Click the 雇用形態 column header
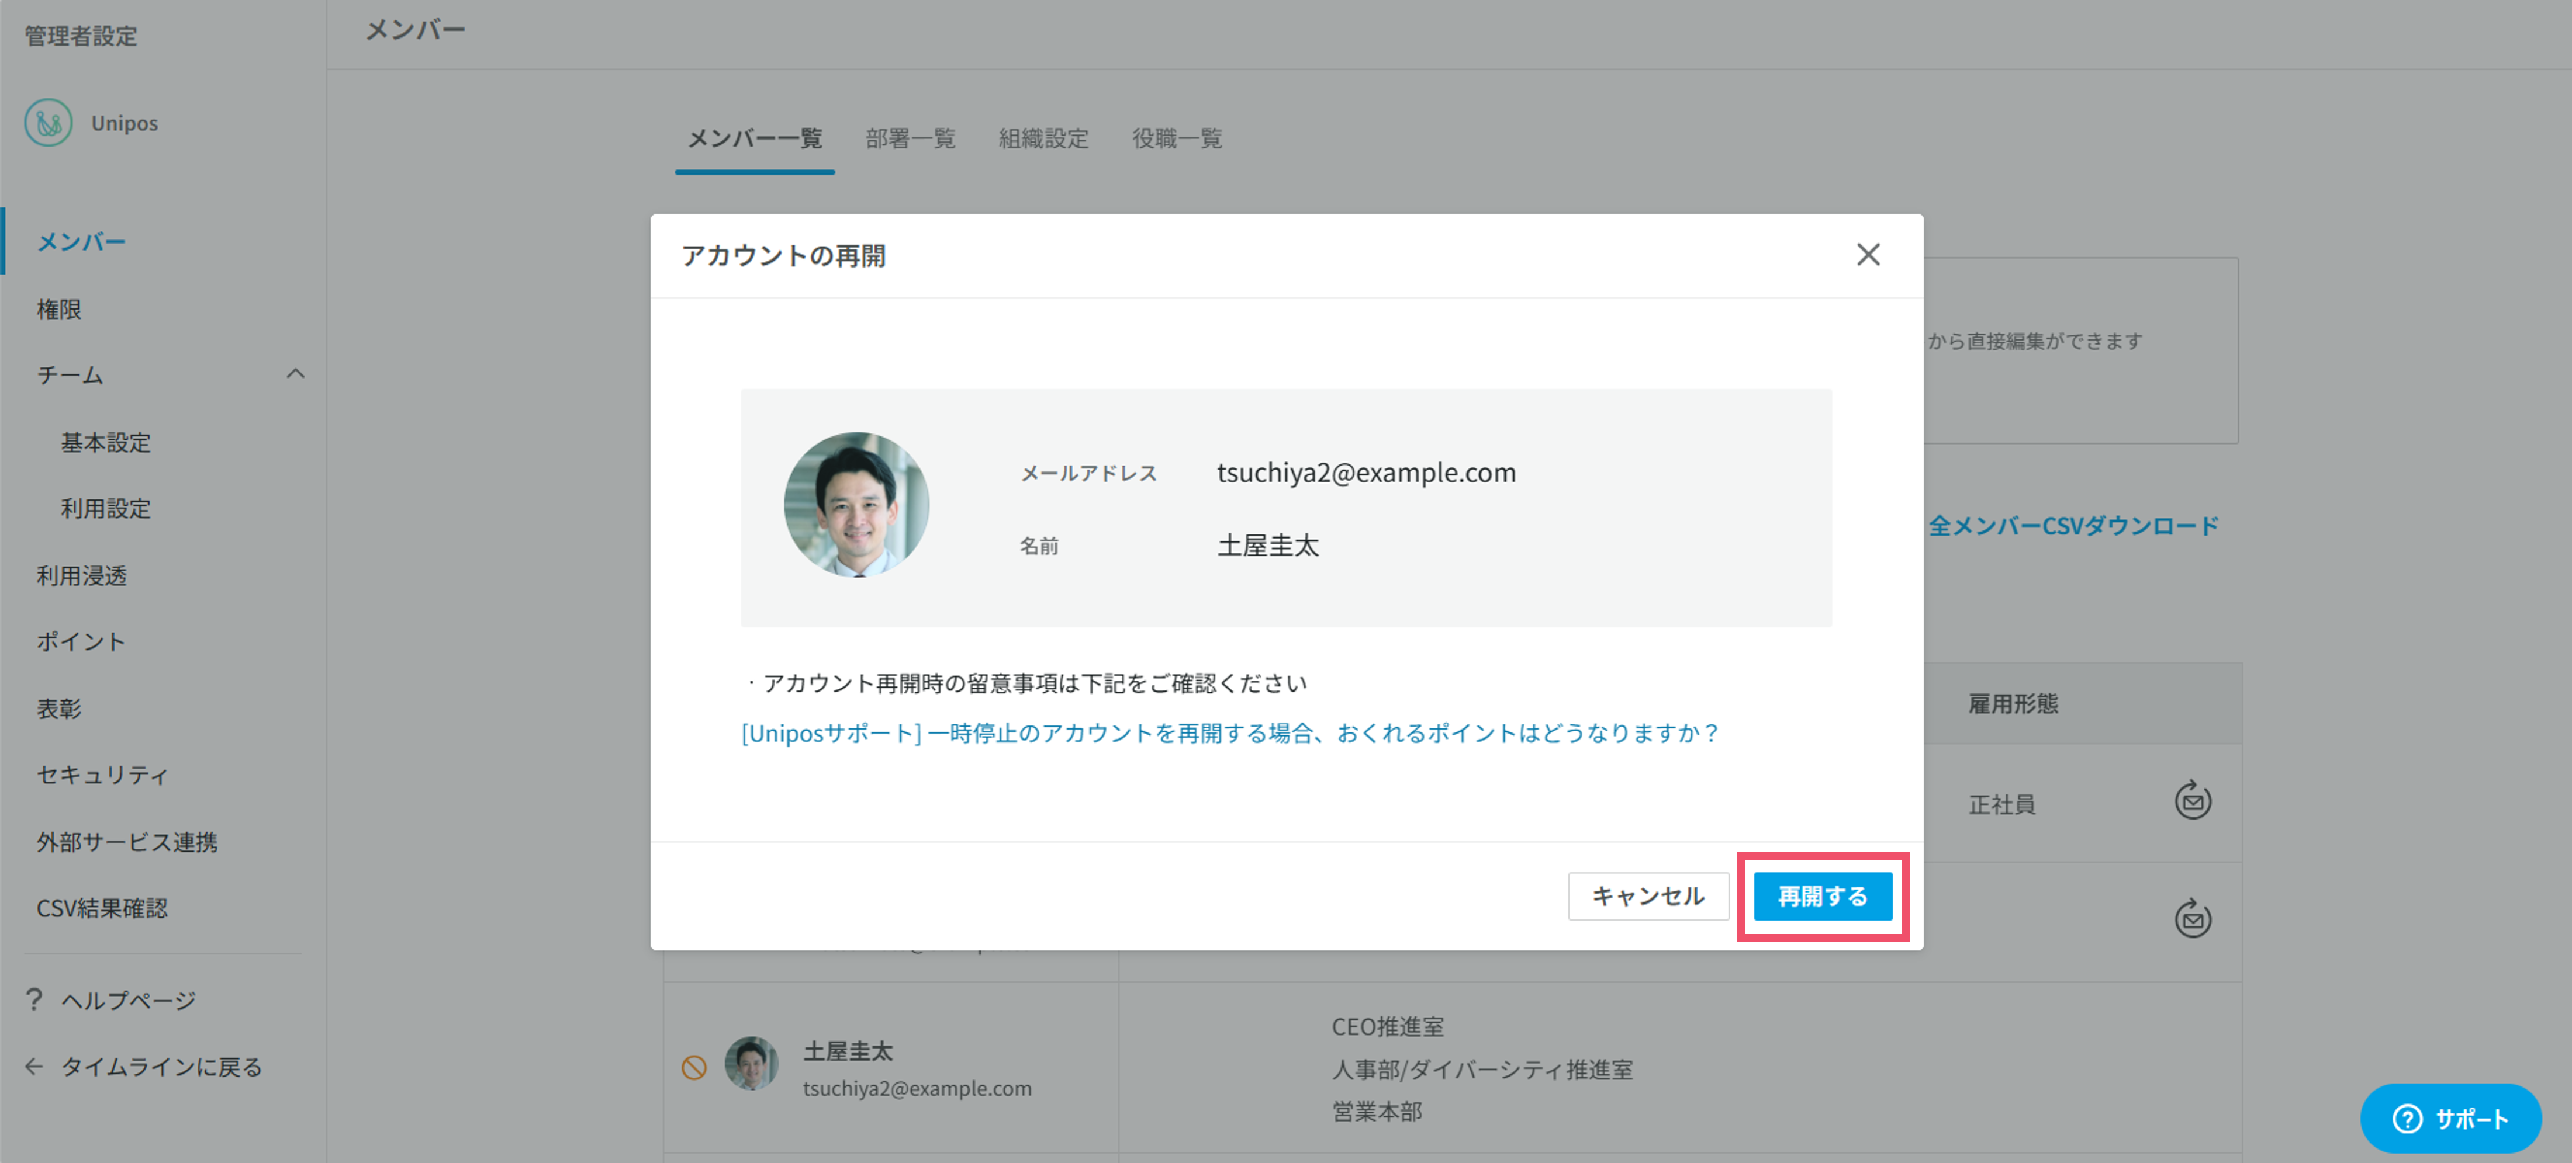 coord(2013,704)
